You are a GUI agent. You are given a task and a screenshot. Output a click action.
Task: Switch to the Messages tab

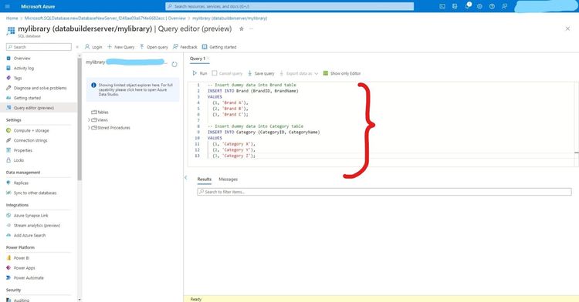(x=229, y=179)
